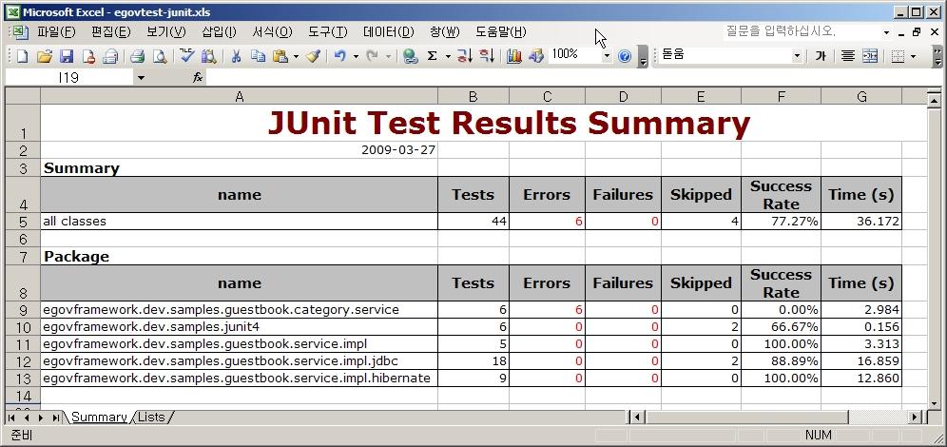Open the Chart Wizard icon

pyautogui.click(x=514, y=56)
